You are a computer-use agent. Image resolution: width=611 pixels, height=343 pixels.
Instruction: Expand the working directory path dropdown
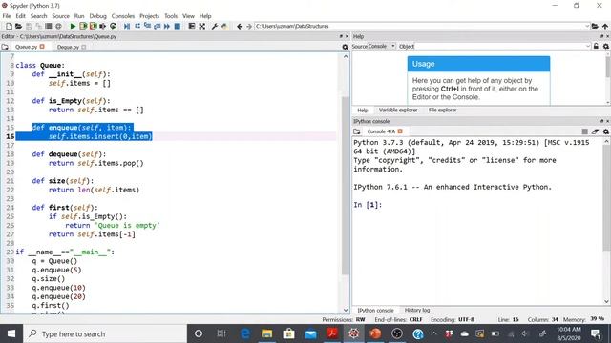click(587, 26)
